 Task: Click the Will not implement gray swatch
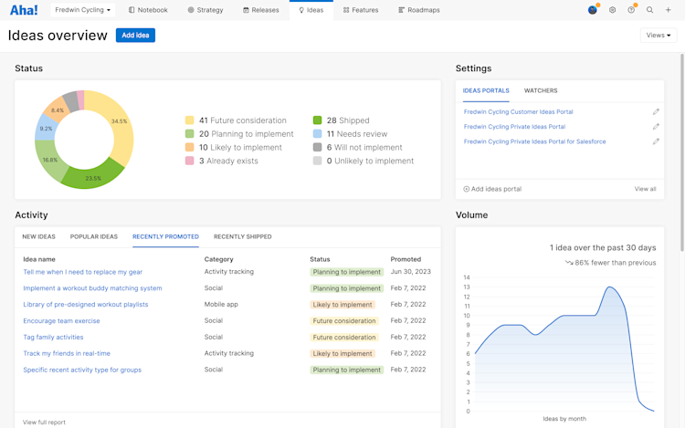(x=317, y=148)
